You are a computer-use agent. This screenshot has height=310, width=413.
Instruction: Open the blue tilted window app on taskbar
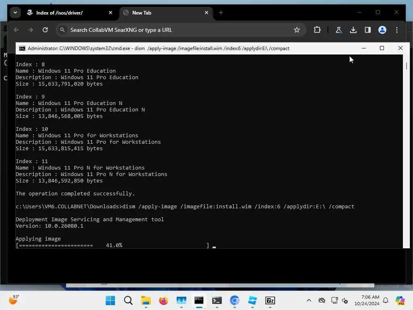click(252, 300)
